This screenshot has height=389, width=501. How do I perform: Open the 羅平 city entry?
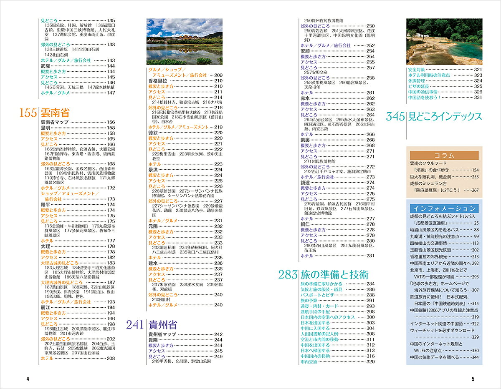pos(78,205)
